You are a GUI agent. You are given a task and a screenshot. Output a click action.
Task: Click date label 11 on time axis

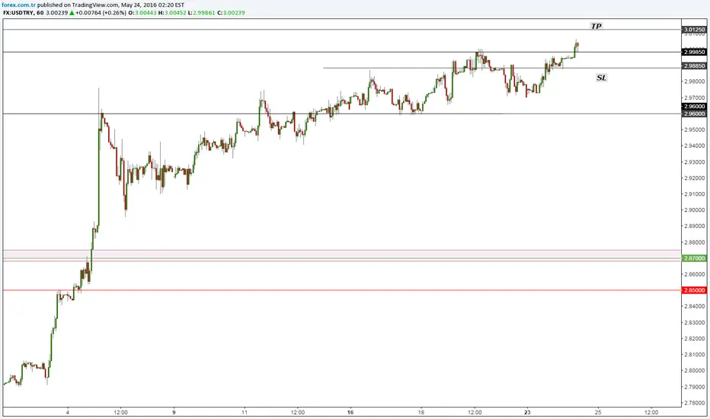click(x=245, y=412)
